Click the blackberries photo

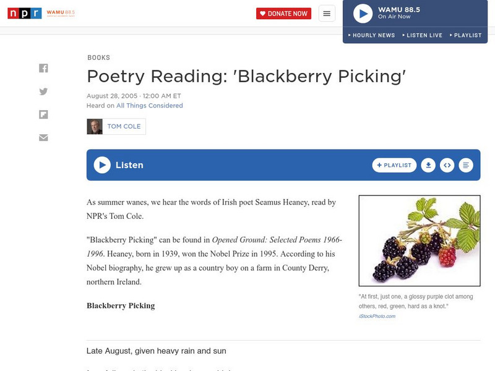tap(420, 240)
